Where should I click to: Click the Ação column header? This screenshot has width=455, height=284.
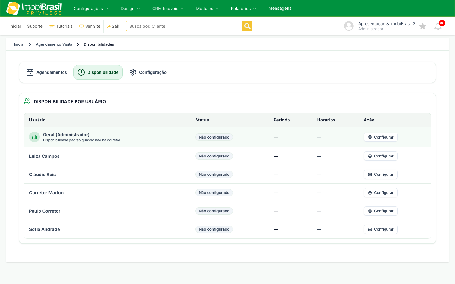click(x=369, y=120)
